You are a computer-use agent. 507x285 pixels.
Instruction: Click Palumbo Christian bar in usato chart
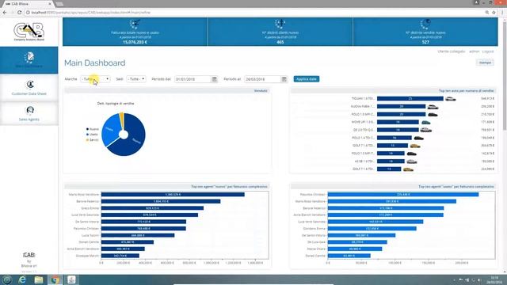tap(403, 195)
